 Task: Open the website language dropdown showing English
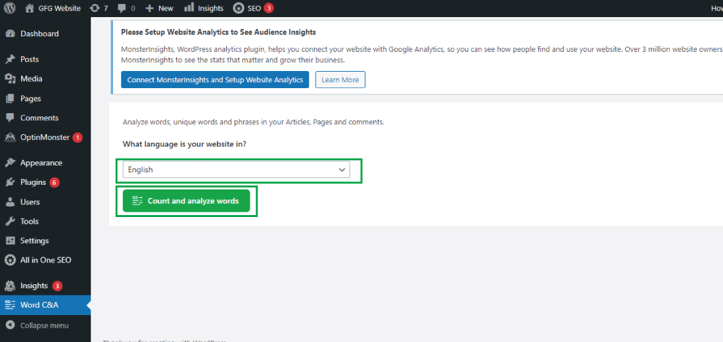(x=236, y=170)
